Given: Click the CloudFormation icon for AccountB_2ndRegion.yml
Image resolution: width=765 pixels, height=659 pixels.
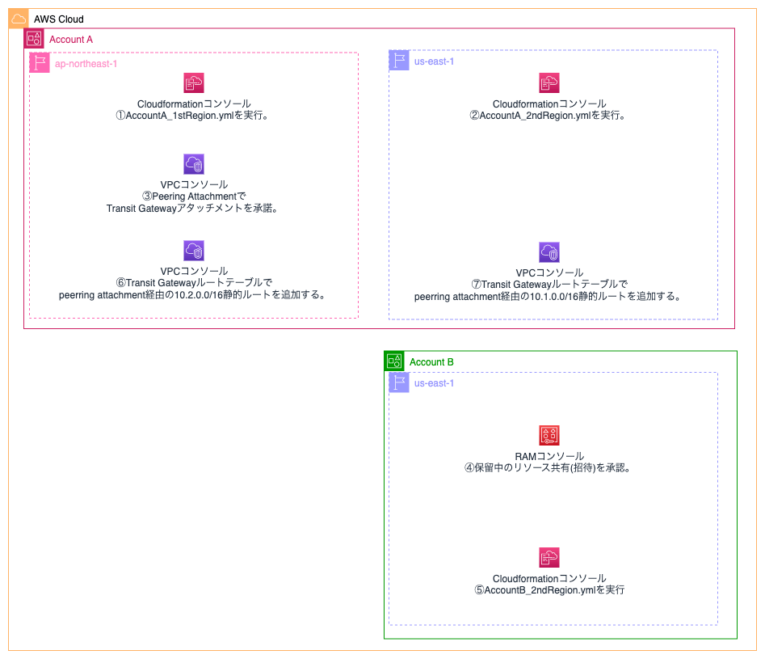Looking at the screenshot, I should click(549, 557).
